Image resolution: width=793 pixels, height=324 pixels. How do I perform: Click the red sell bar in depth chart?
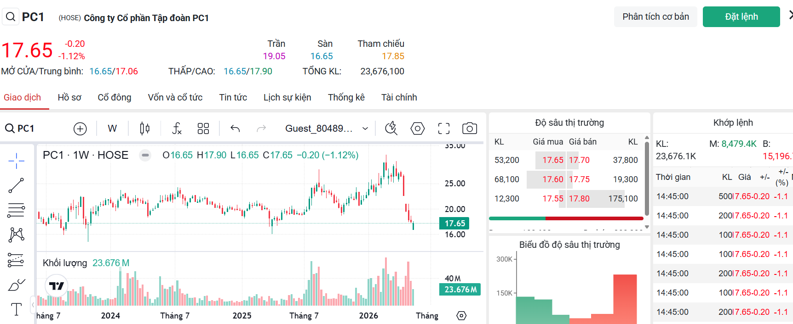pos(625,299)
